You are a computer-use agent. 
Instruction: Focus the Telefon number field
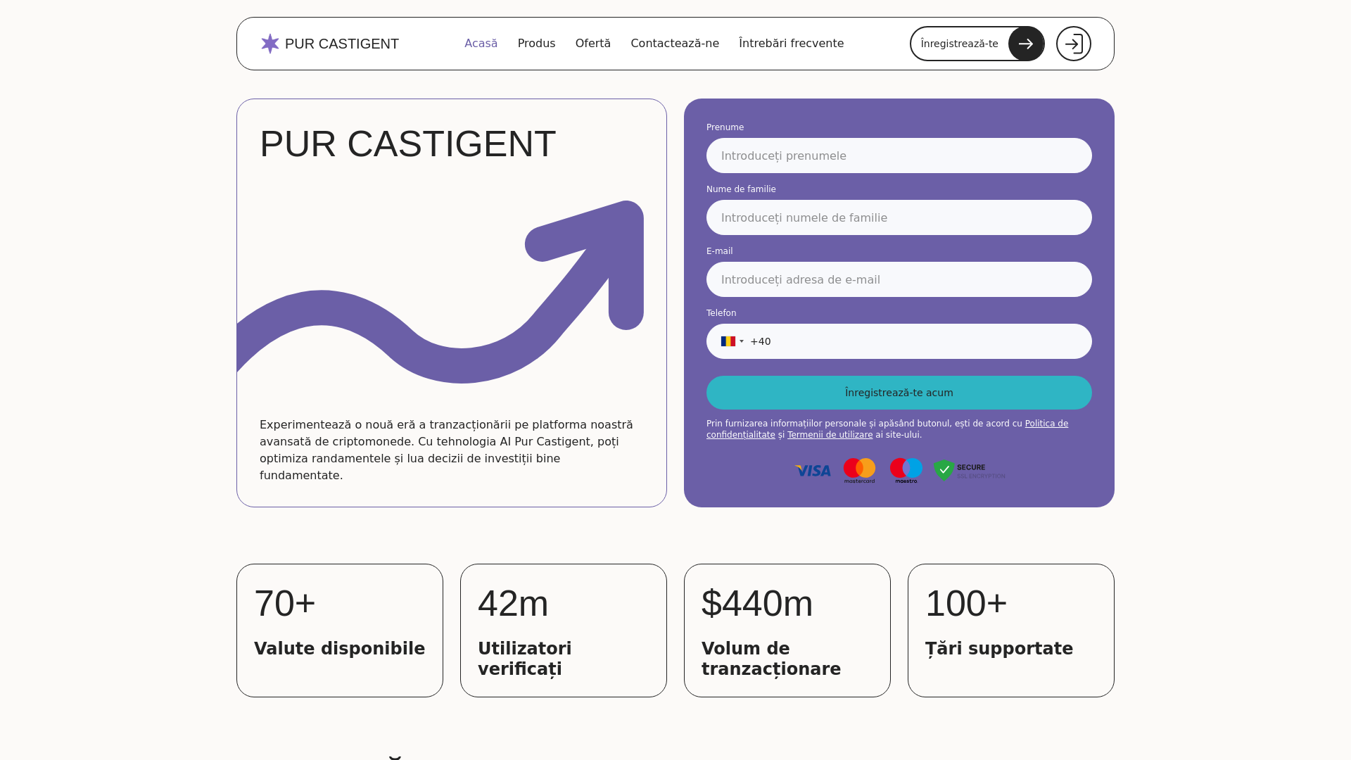tap(899, 341)
